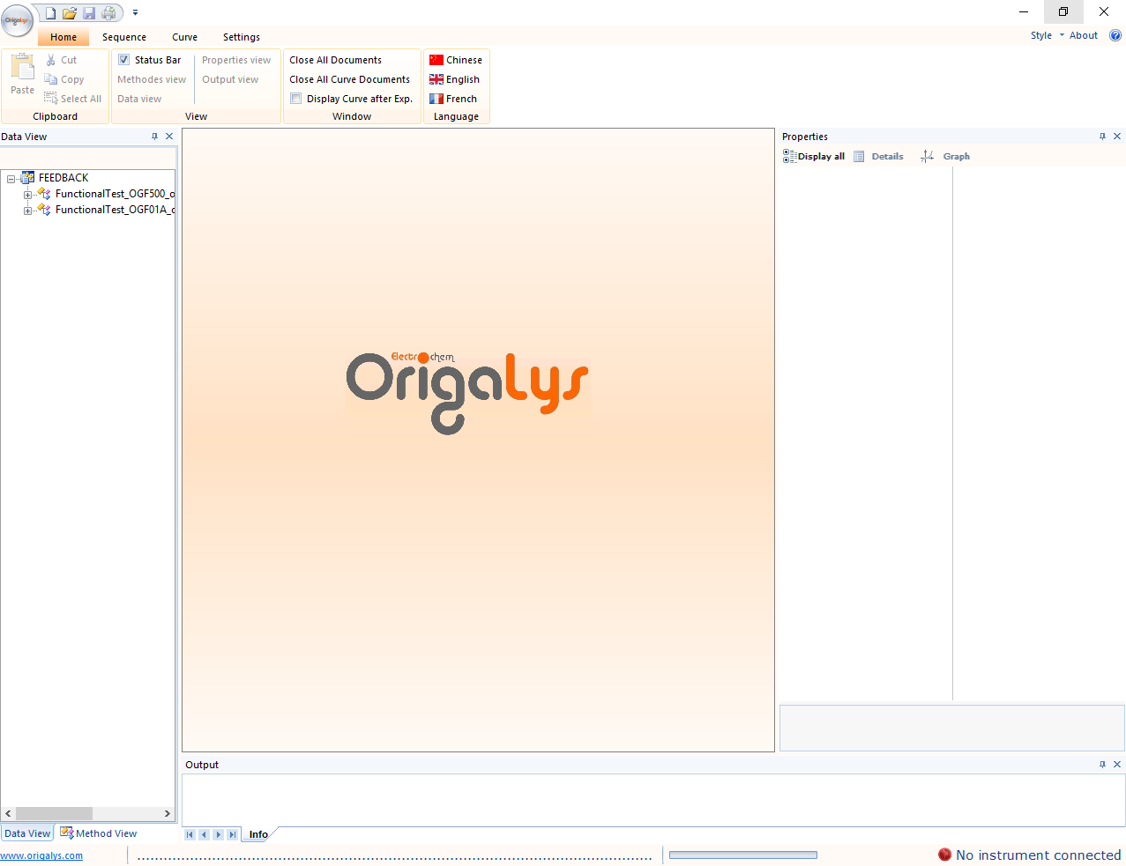Open the help question mark icon
This screenshot has height=866, width=1126.
(x=1115, y=36)
